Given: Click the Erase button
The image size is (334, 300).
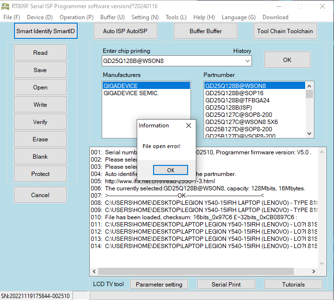Looking at the screenshot, I should [x=40, y=139].
